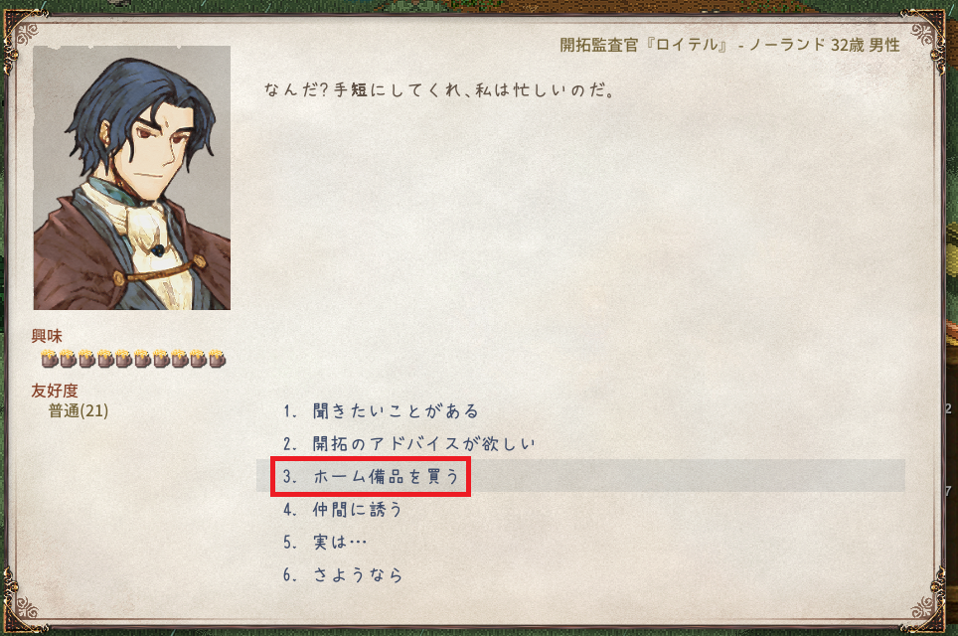Click the last interest mug icon

click(217, 359)
